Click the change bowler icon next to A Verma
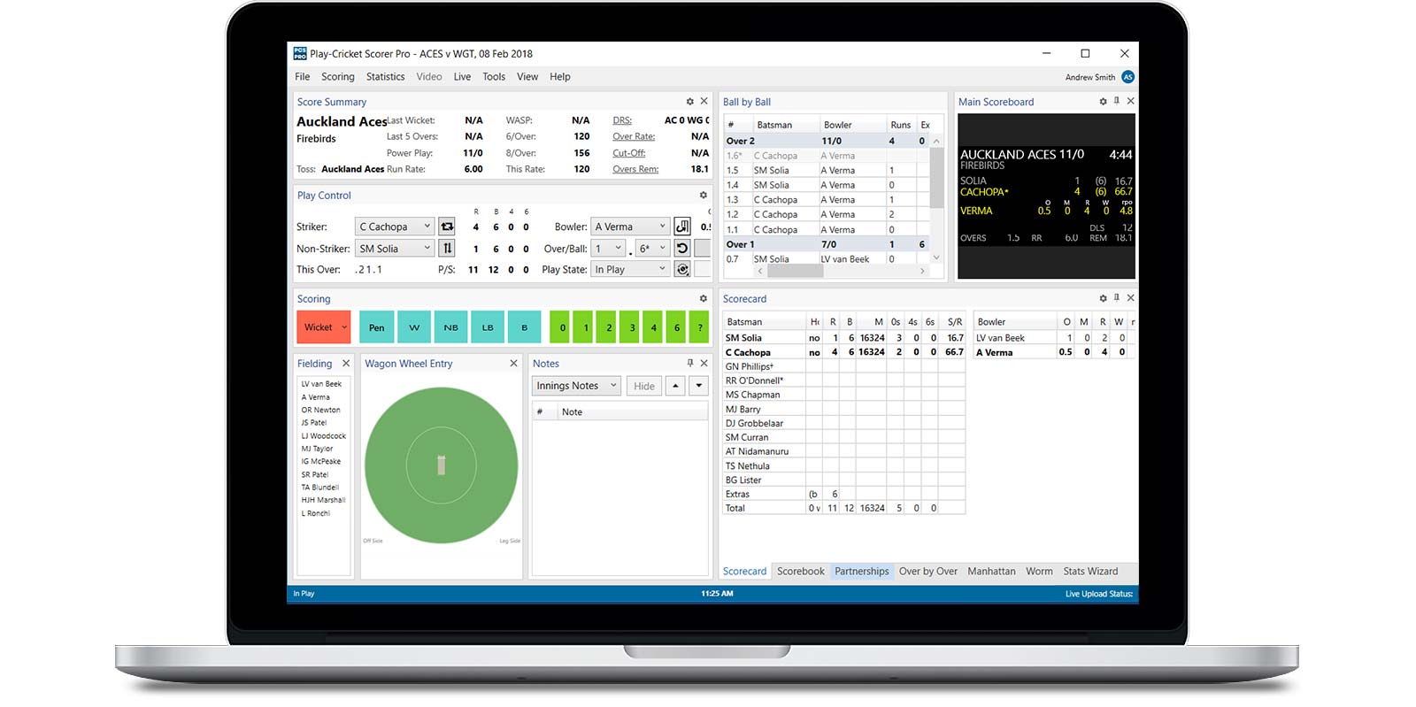1416x707 pixels. click(x=682, y=227)
